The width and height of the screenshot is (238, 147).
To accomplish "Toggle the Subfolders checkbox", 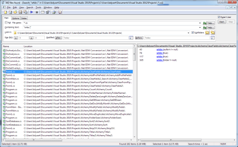I will tap(193, 33).
